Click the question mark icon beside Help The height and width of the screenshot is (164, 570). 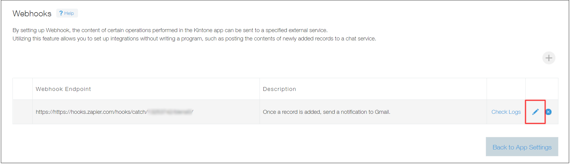61,13
